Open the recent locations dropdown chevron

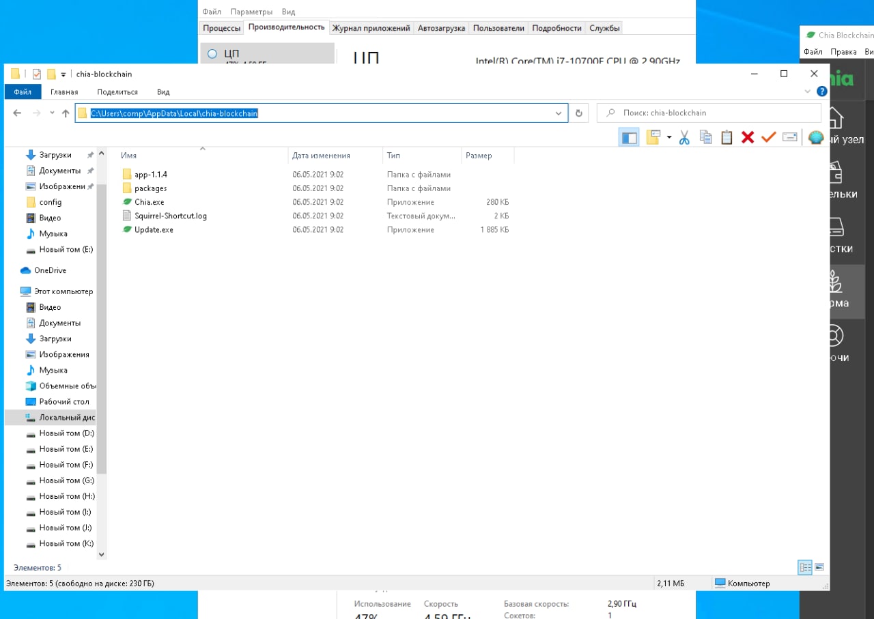coord(52,113)
